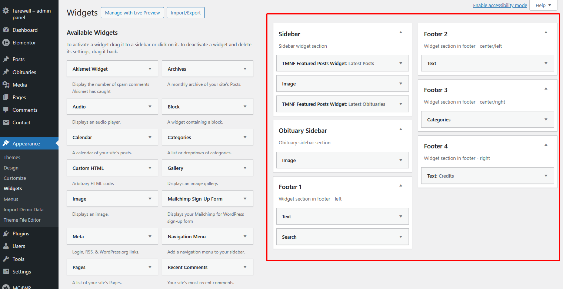The image size is (563, 289).
Task: Click the Settings icon in the admin menu
Action: (x=6, y=272)
